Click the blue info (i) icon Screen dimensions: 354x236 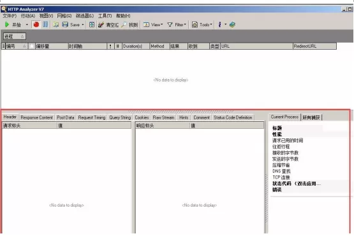[x=219, y=24]
